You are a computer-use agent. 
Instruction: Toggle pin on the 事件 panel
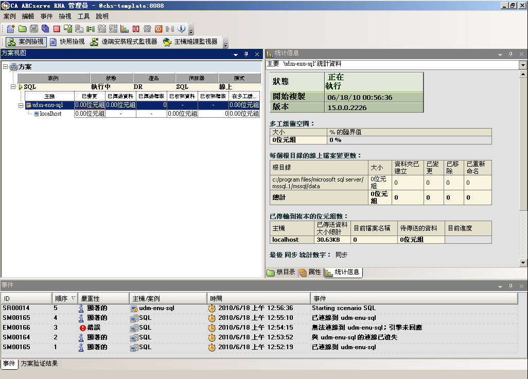[x=511, y=285]
